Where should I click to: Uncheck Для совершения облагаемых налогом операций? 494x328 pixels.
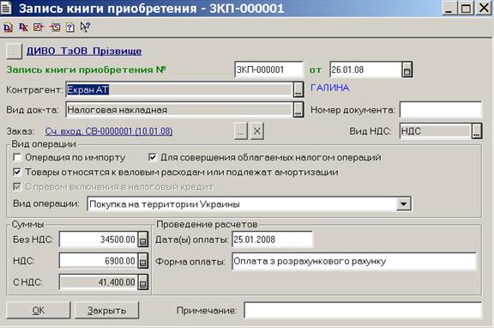point(152,157)
